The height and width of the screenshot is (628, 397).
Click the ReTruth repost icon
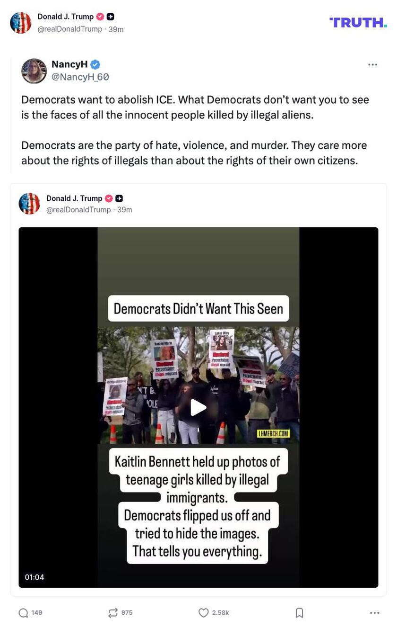(x=113, y=613)
